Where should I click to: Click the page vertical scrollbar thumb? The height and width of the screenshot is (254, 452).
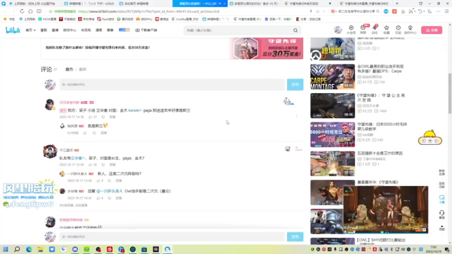coord(450,94)
